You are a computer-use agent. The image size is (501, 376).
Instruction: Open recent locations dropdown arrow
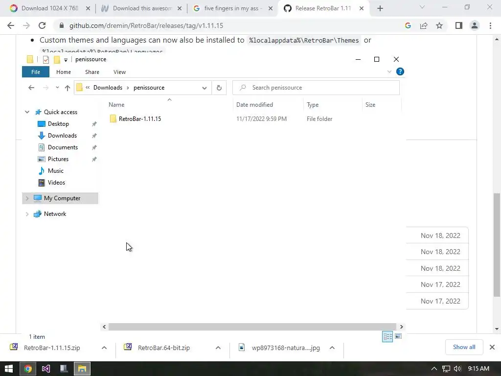tap(57, 88)
